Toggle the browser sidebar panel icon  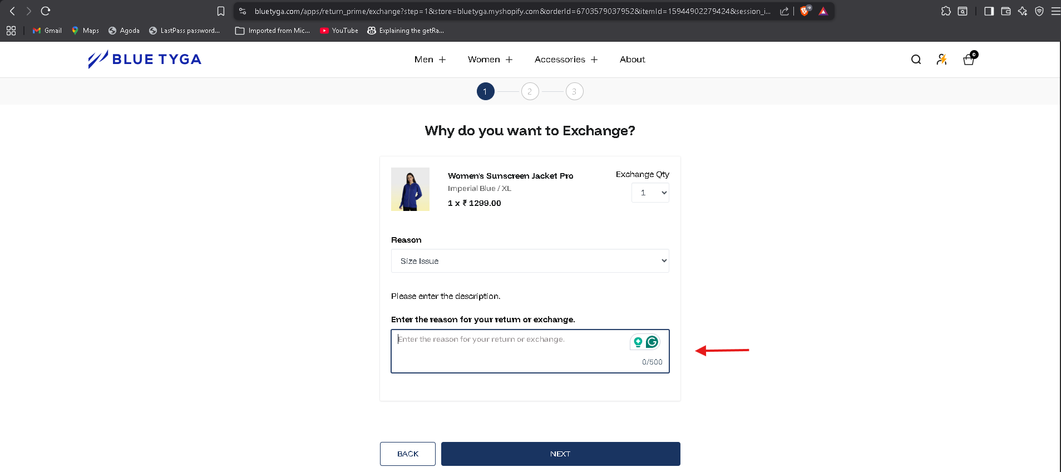tap(989, 11)
